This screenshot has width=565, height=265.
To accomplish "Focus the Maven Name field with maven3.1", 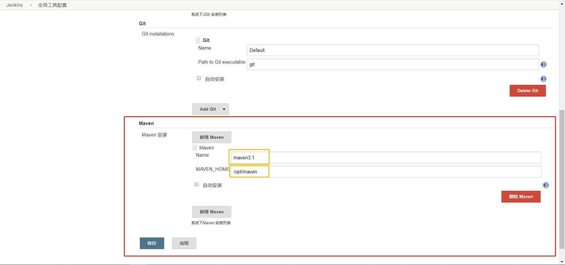I will (386, 158).
